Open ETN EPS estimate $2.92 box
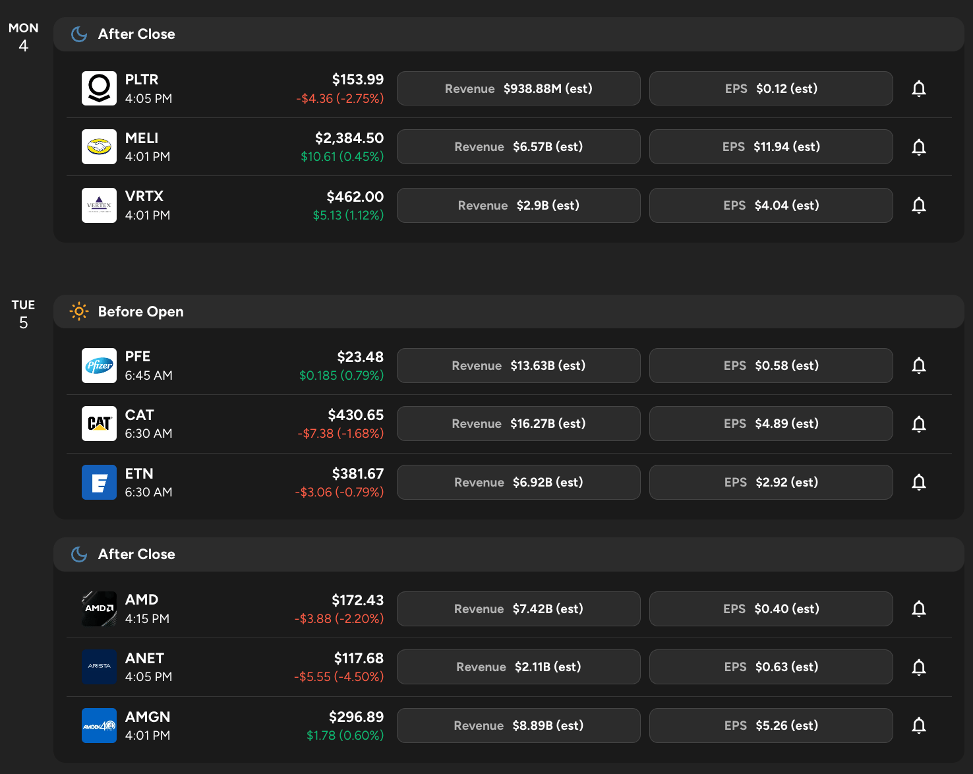 pos(771,482)
